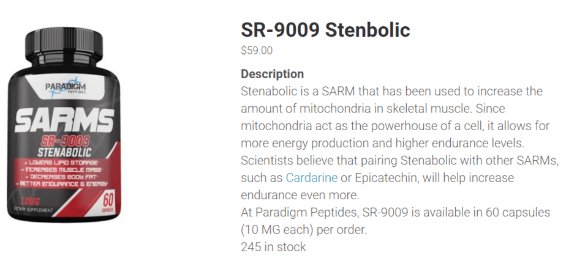Click the Paradigm Peptides logo on bottle

pyautogui.click(x=66, y=87)
